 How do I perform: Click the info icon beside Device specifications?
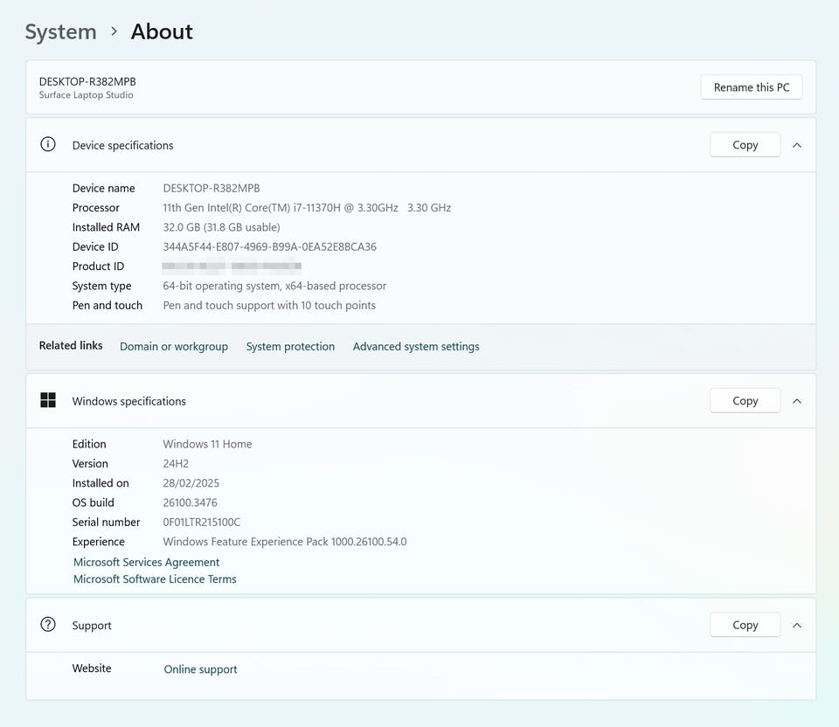click(48, 145)
